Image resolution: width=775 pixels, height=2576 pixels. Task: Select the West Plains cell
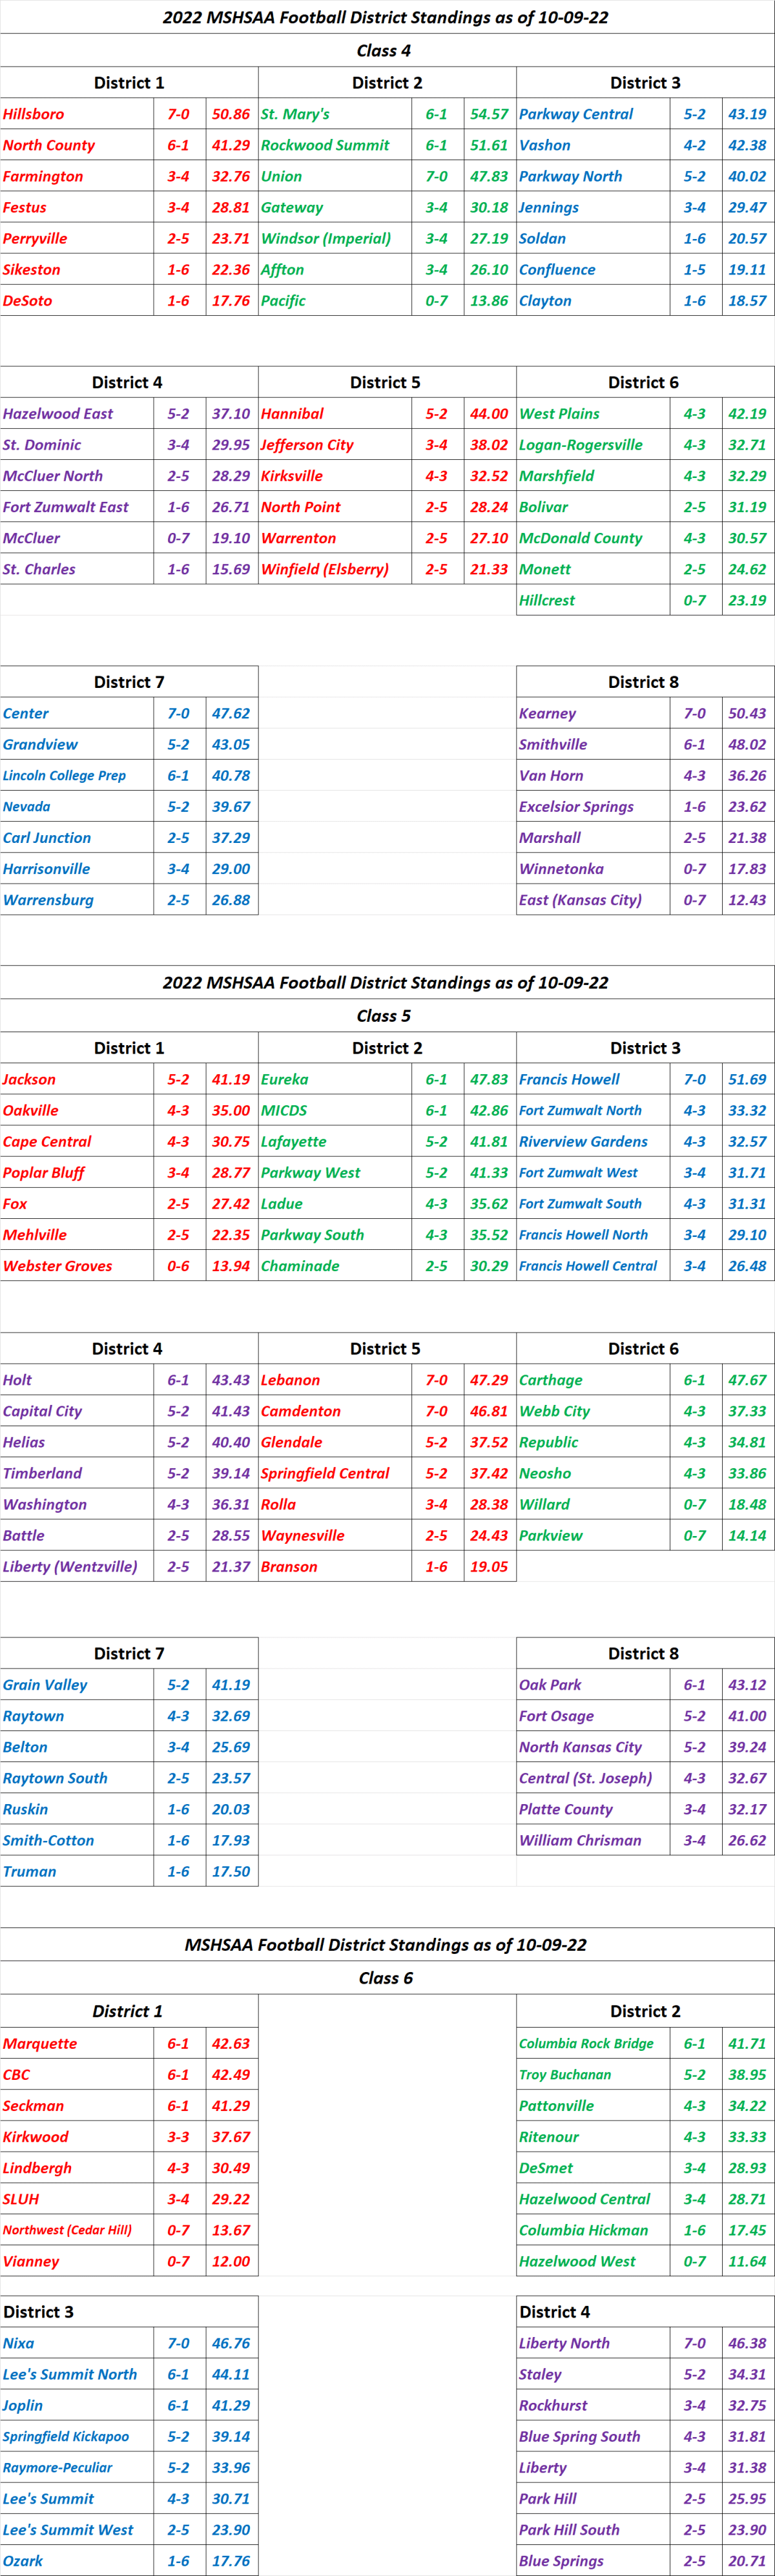[x=593, y=414]
